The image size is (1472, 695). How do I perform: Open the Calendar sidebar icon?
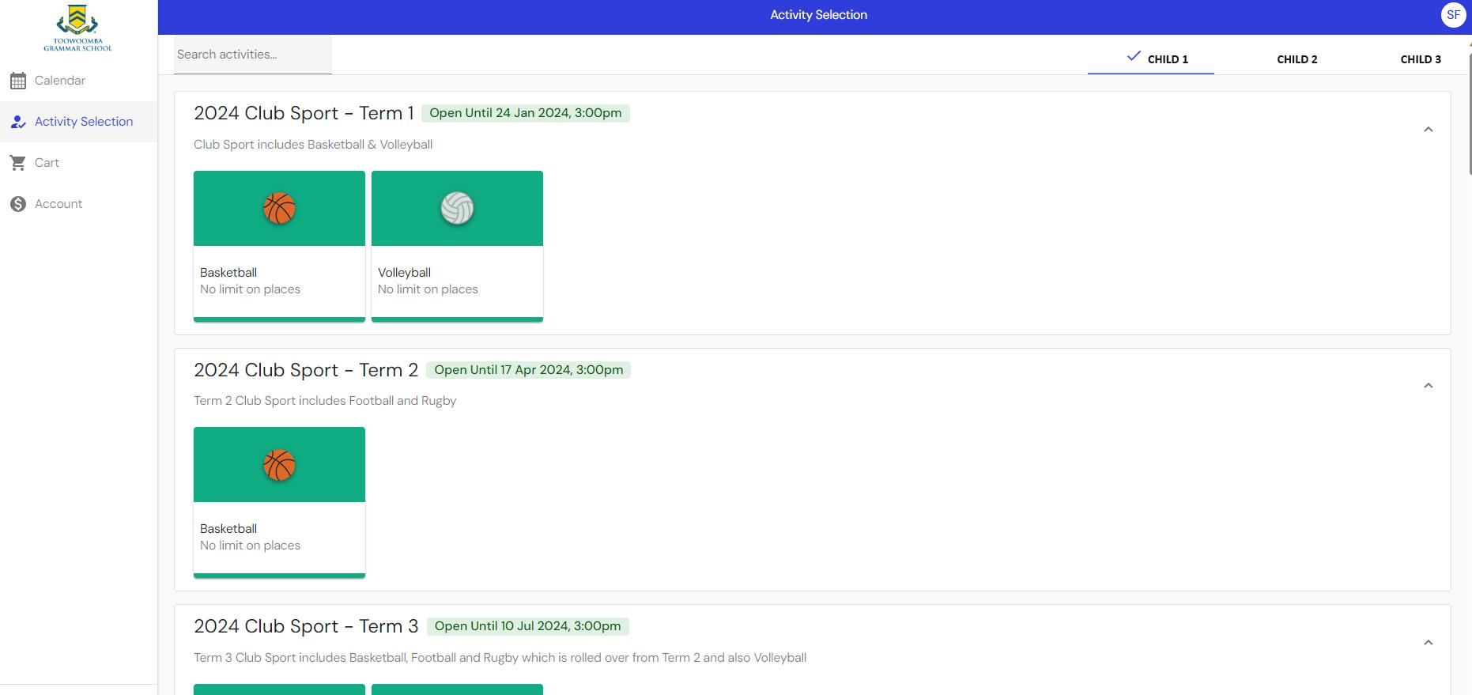tap(18, 81)
